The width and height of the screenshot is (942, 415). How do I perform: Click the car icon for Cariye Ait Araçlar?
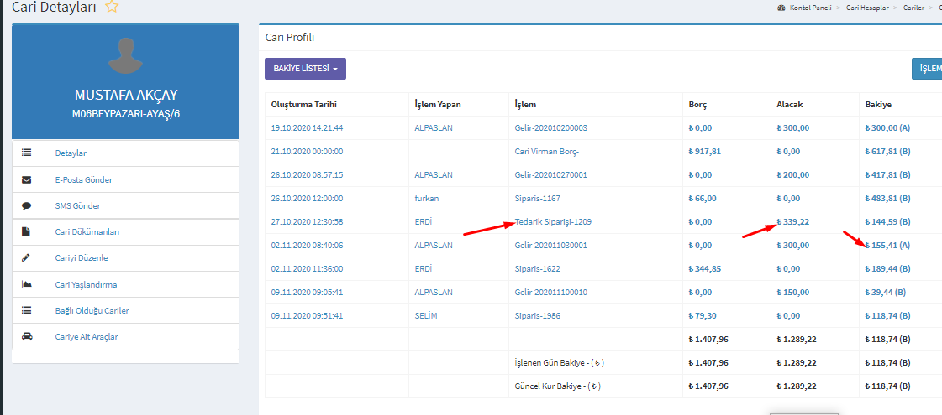click(x=26, y=336)
